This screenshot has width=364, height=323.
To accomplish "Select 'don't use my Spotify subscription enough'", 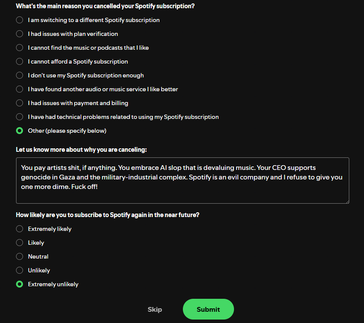I will 19,75.
